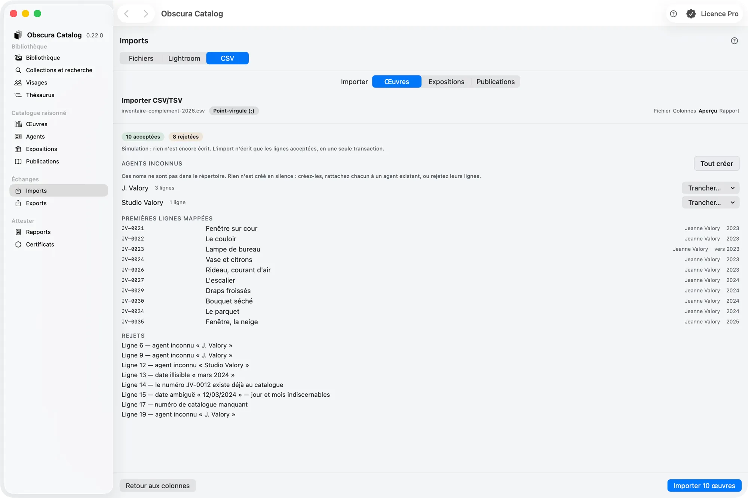Image resolution: width=748 pixels, height=498 pixels.
Task: Open Agents sidebar icon
Action: tap(18, 136)
